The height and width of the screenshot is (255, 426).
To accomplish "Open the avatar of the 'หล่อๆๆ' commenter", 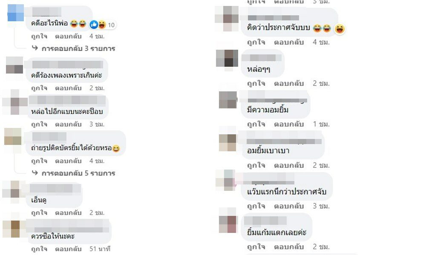I will 227,58.
